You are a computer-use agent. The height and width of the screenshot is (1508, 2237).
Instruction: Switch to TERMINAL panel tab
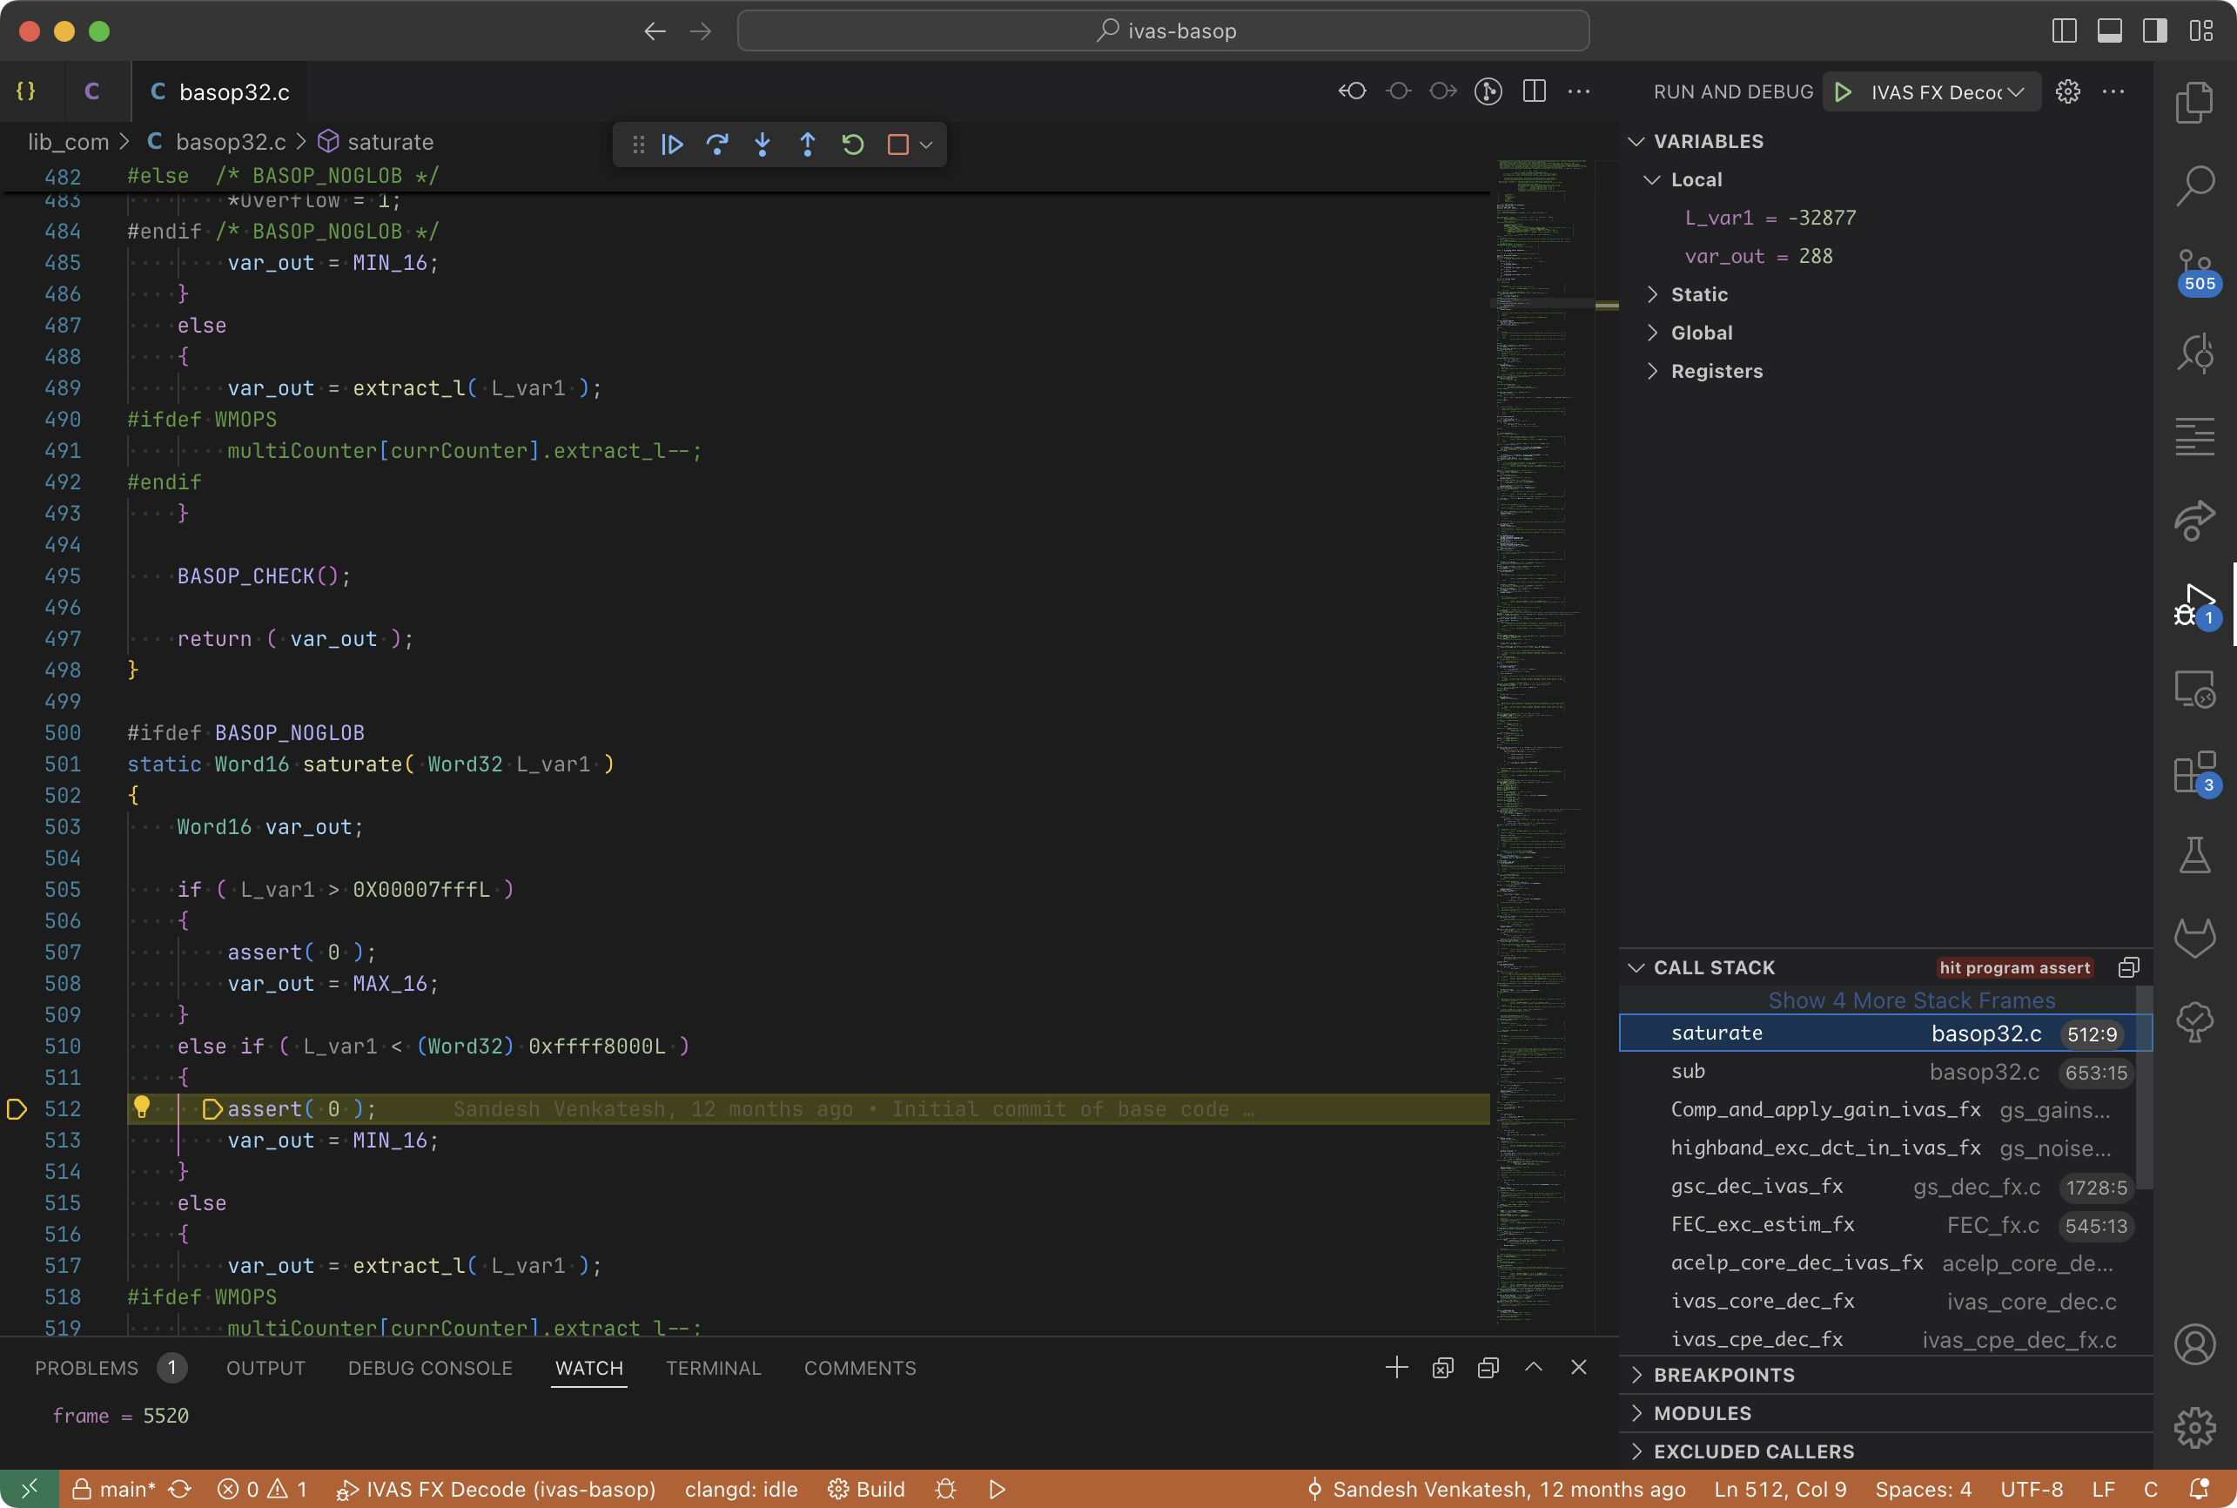[x=712, y=1368]
